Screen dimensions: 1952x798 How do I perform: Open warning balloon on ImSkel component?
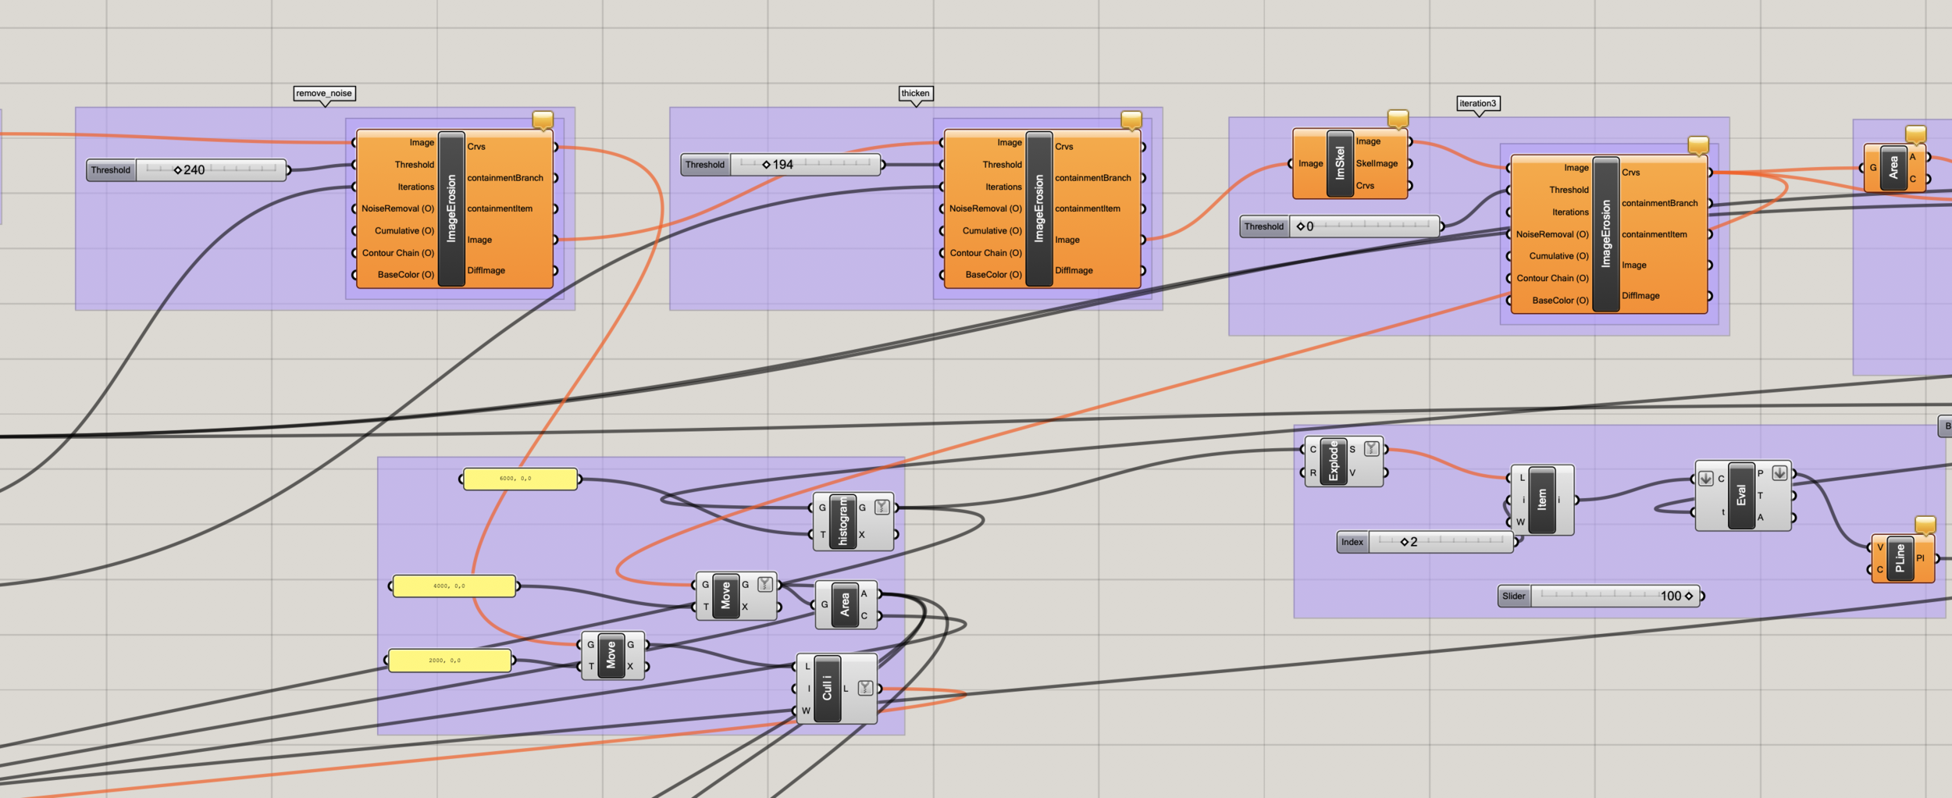point(1398,119)
